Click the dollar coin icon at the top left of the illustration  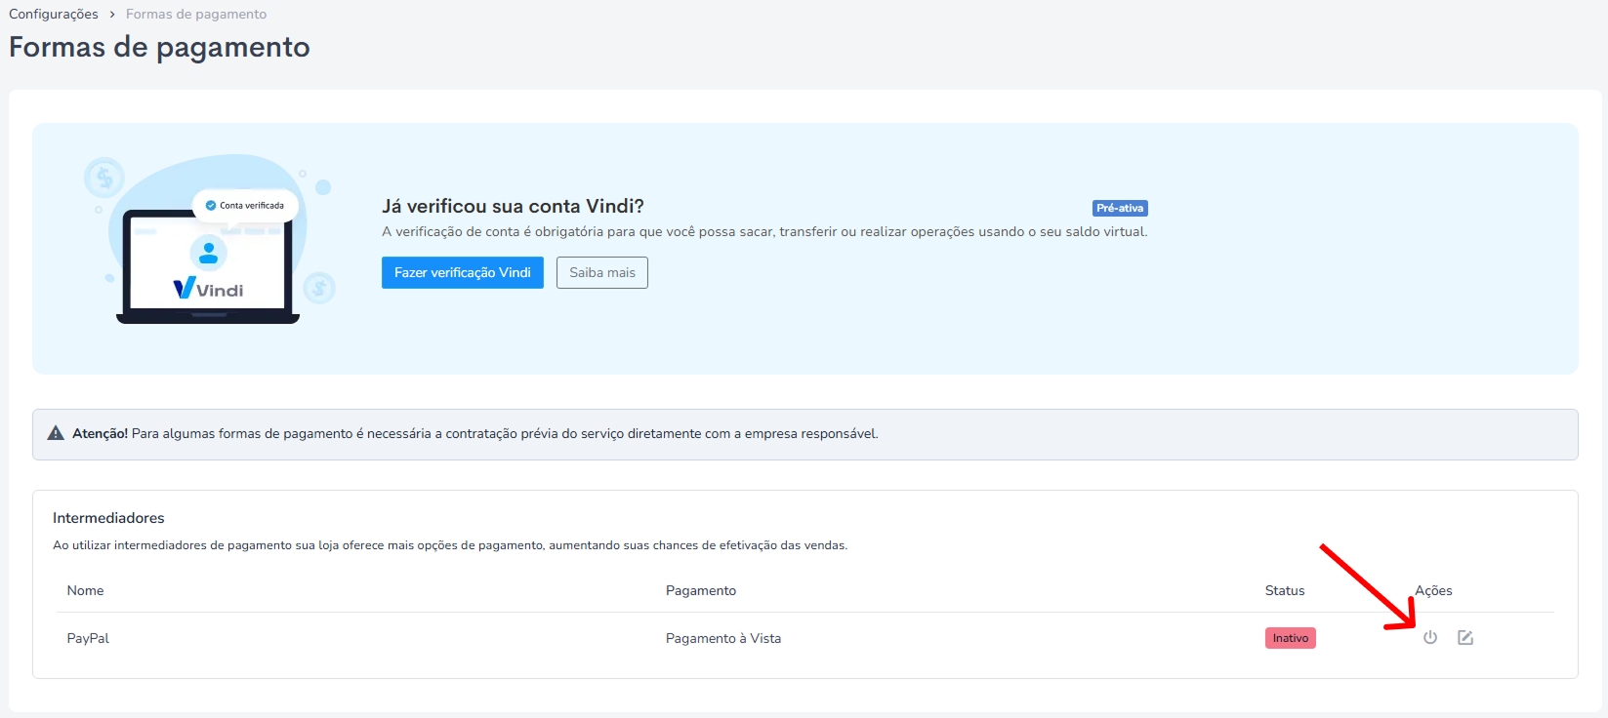click(103, 178)
